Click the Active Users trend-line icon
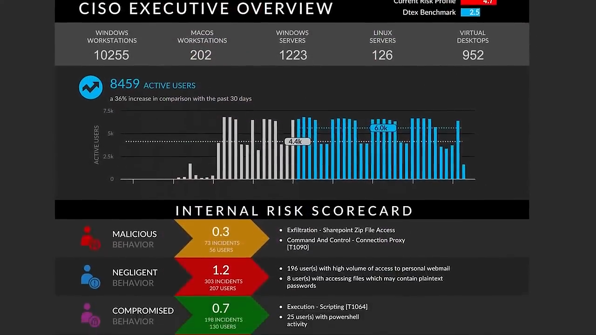596x335 pixels. click(90, 87)
